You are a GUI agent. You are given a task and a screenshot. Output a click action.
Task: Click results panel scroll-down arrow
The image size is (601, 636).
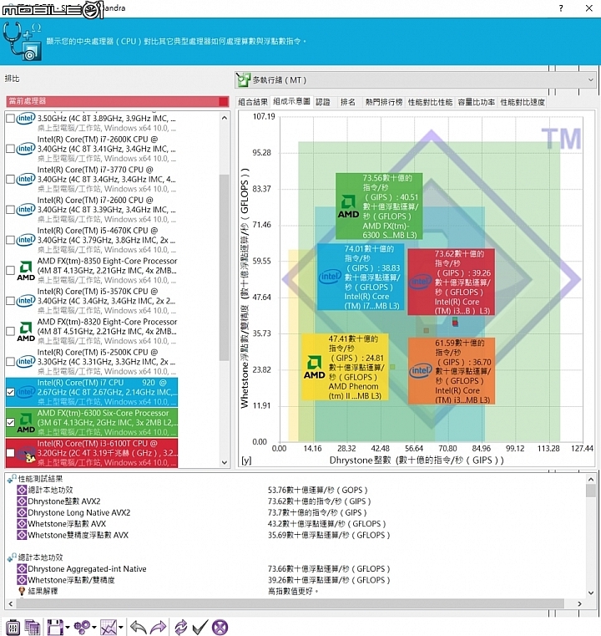591,593
